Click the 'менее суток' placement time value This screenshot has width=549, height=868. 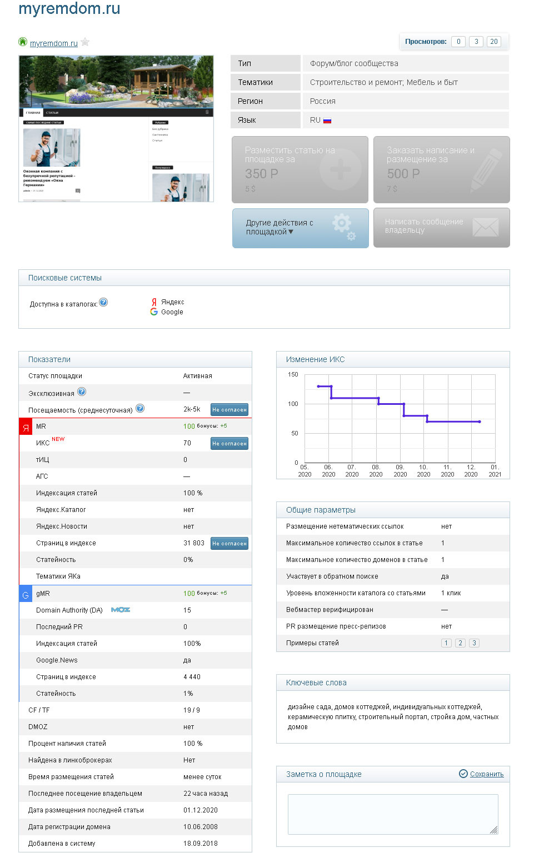202,777
